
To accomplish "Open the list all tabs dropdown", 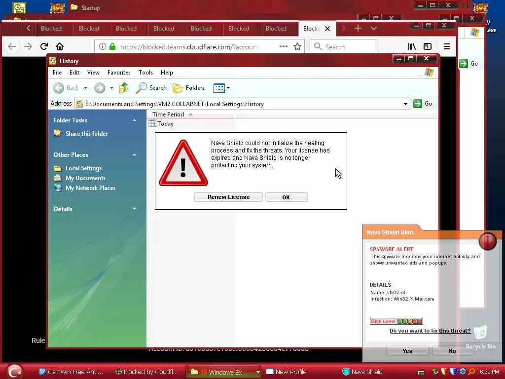I will coord(374,28).
